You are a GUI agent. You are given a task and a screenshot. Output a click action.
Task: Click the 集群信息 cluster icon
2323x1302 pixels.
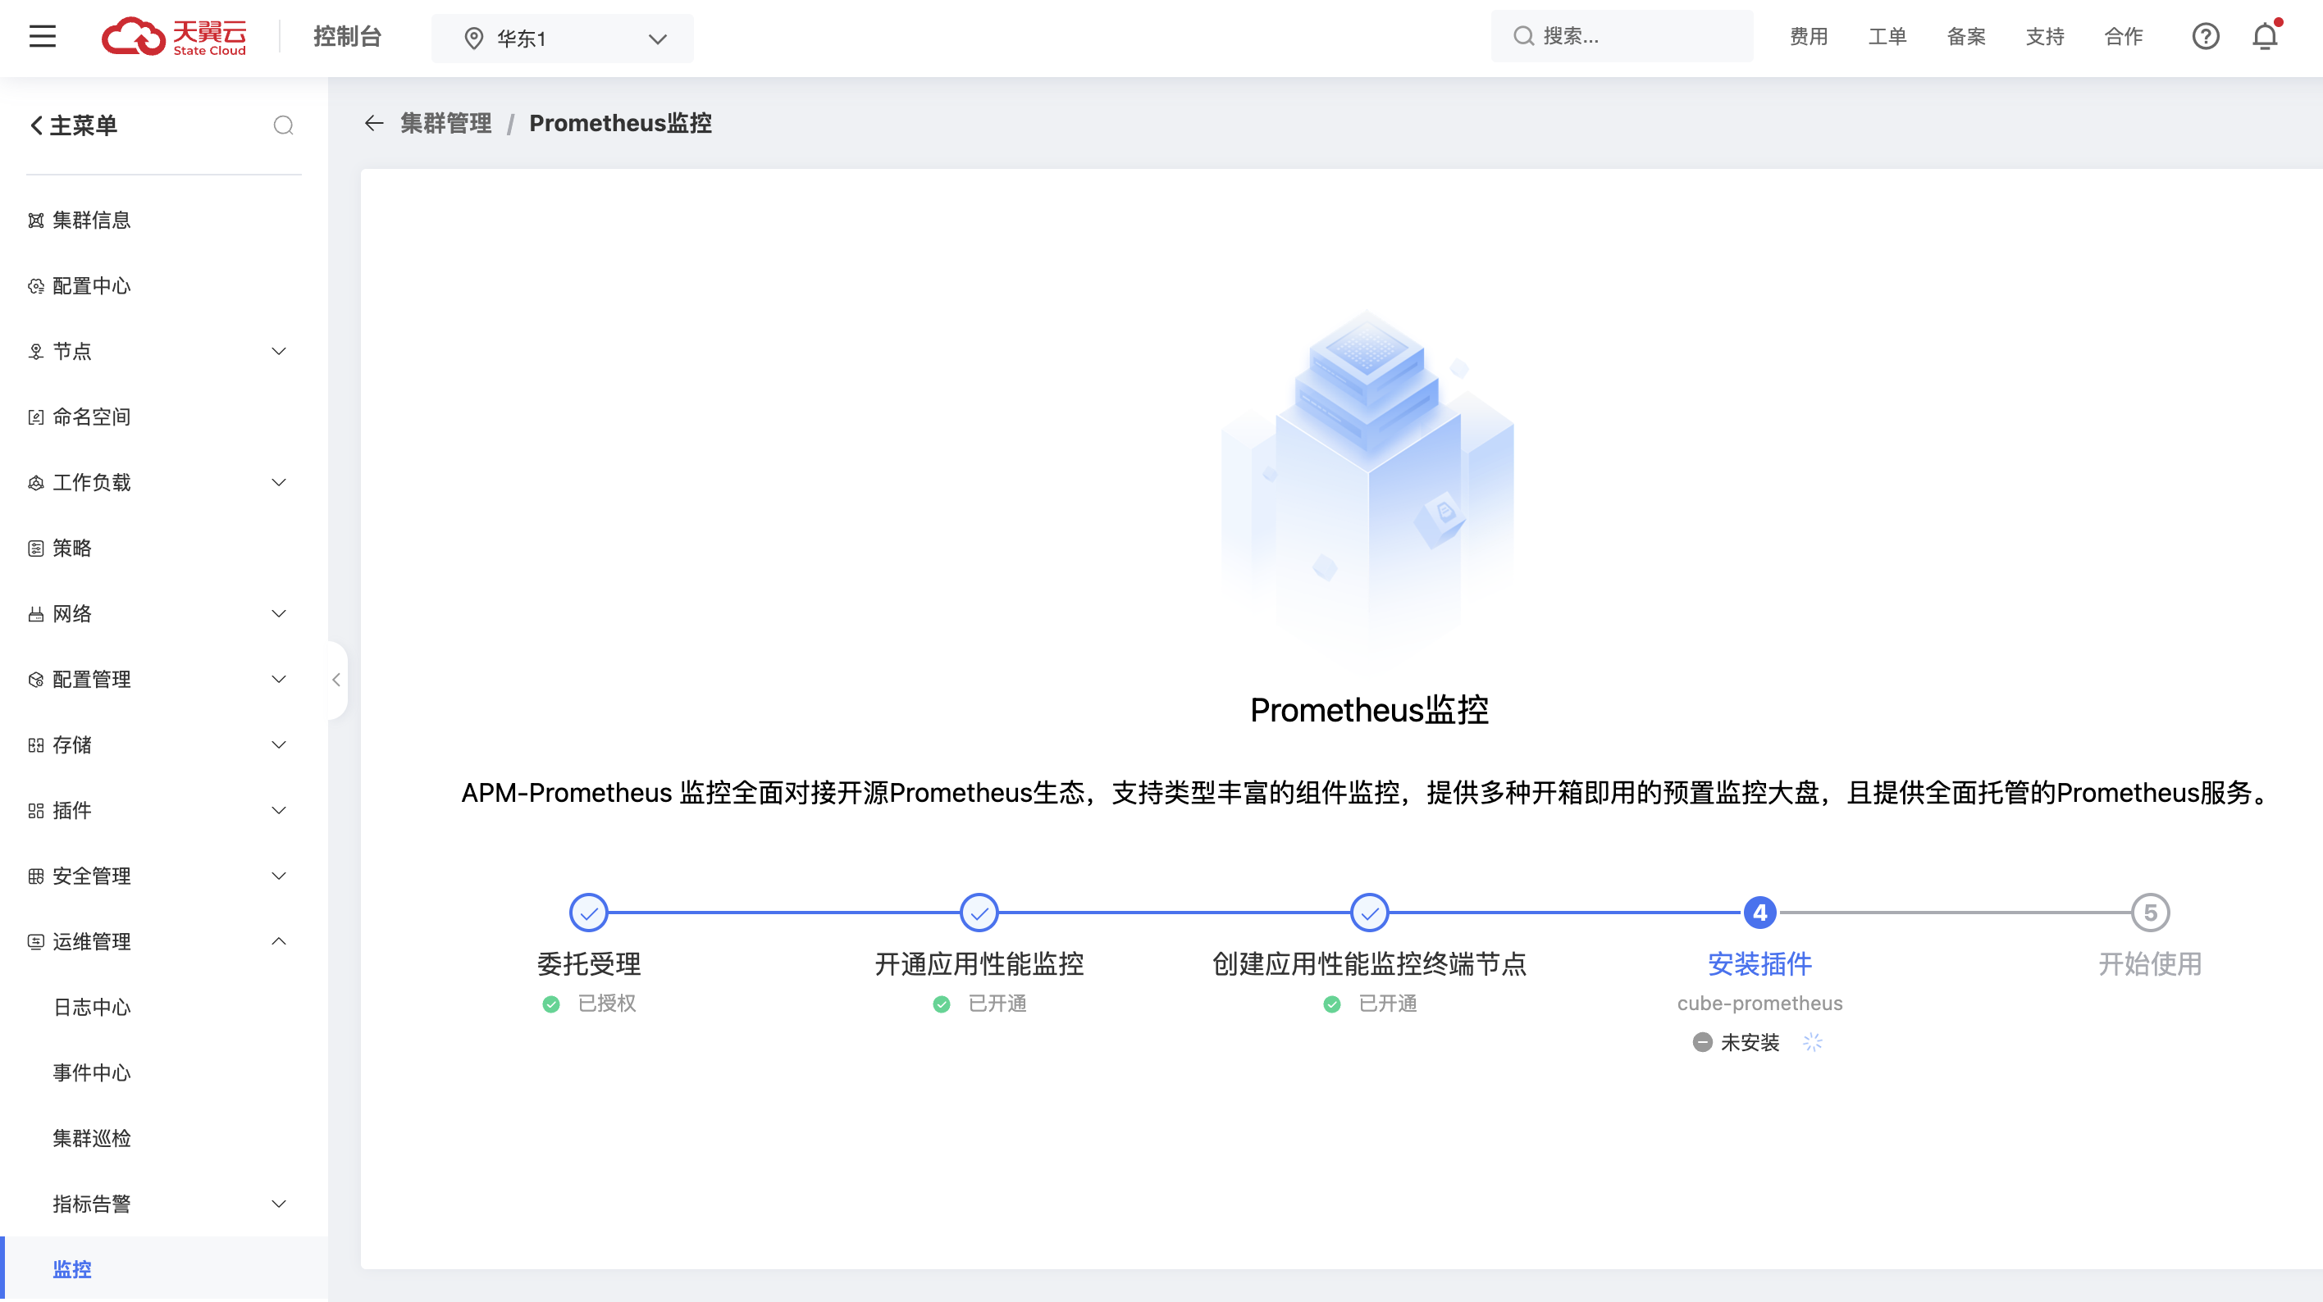click(x=36, y=221)
